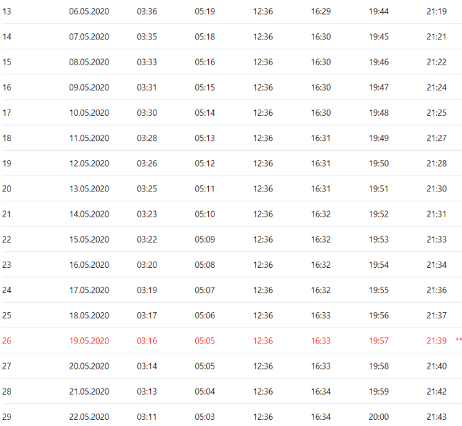
Task: Select the 16:33 cell in the 18.05.2020 row
Action: coord(320,315)
